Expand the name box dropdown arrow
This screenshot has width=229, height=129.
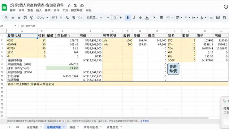click(16, 26)
